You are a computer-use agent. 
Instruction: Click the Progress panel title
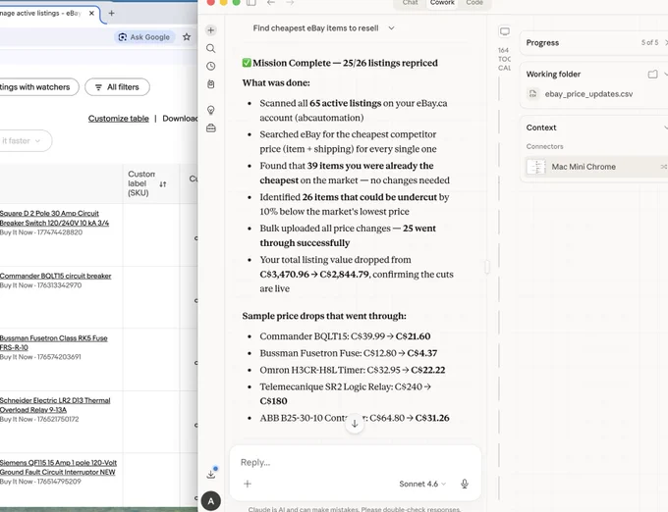point(542,42)
